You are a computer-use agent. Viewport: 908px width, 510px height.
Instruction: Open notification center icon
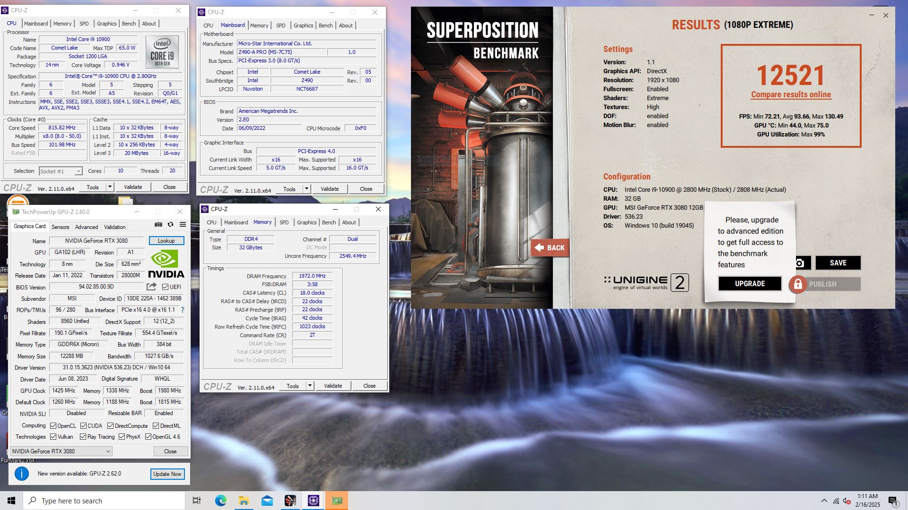click(x=893, y=501)
